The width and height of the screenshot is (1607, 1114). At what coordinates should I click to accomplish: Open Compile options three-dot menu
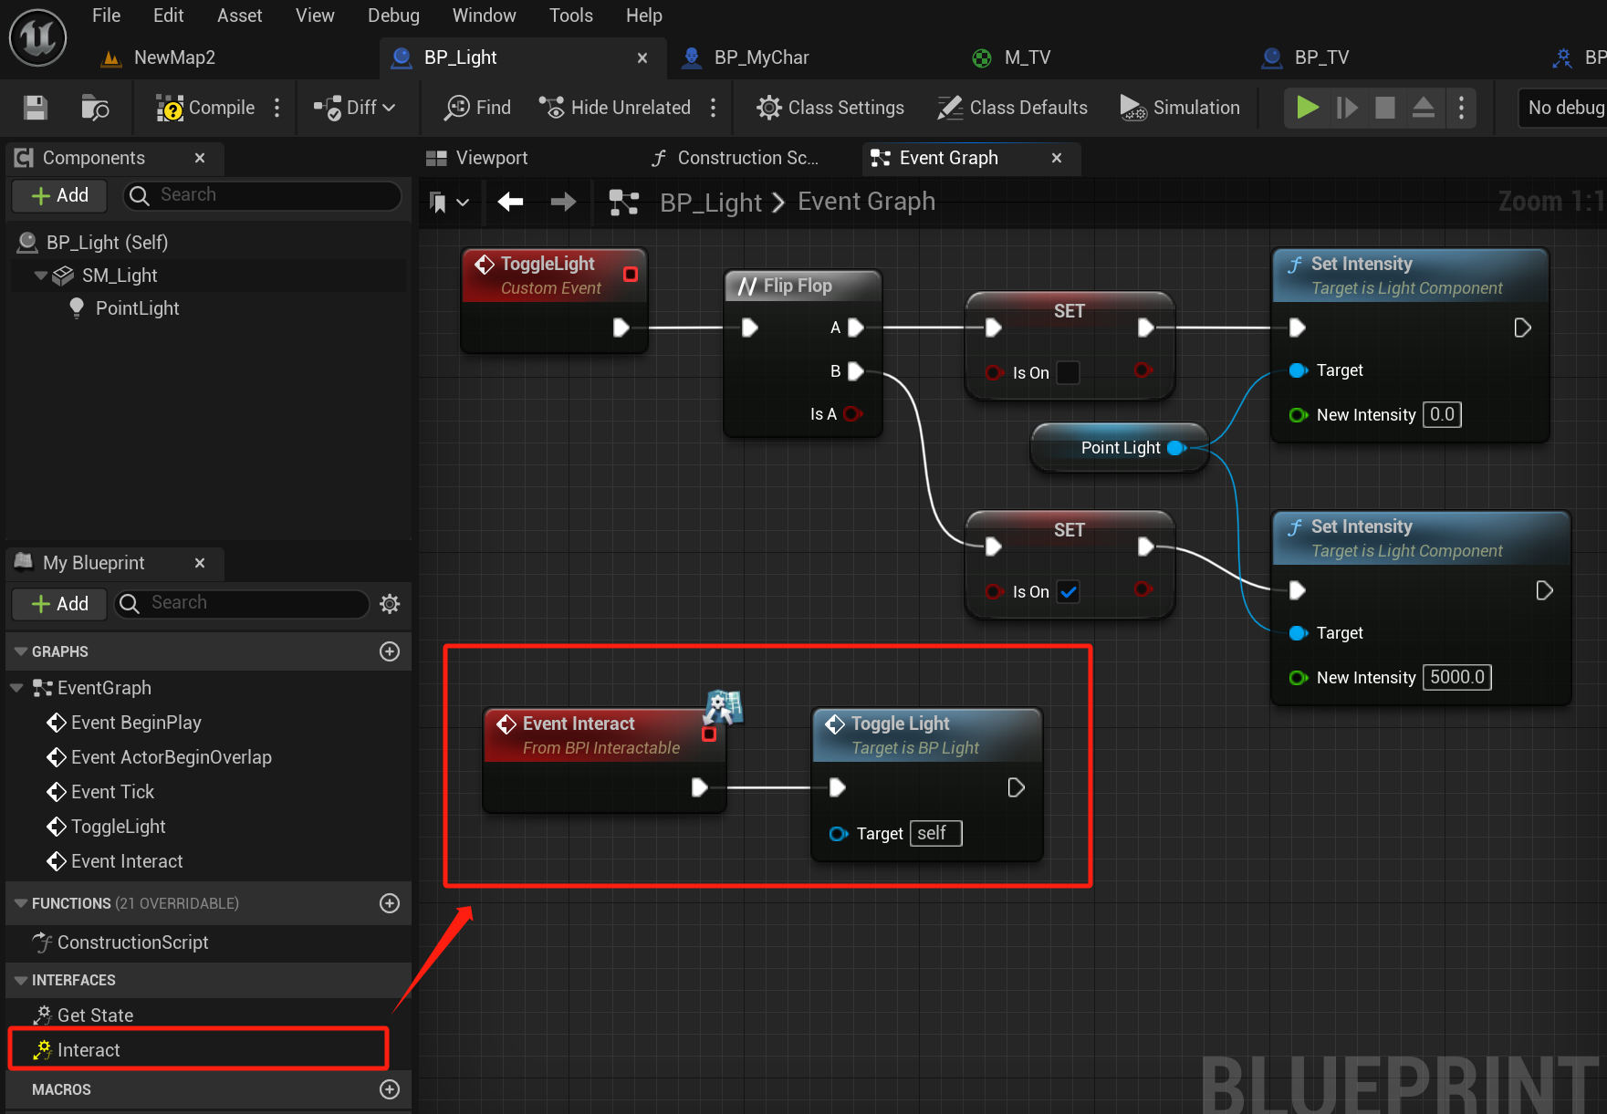pyautogui.click(x=277, y=108)
